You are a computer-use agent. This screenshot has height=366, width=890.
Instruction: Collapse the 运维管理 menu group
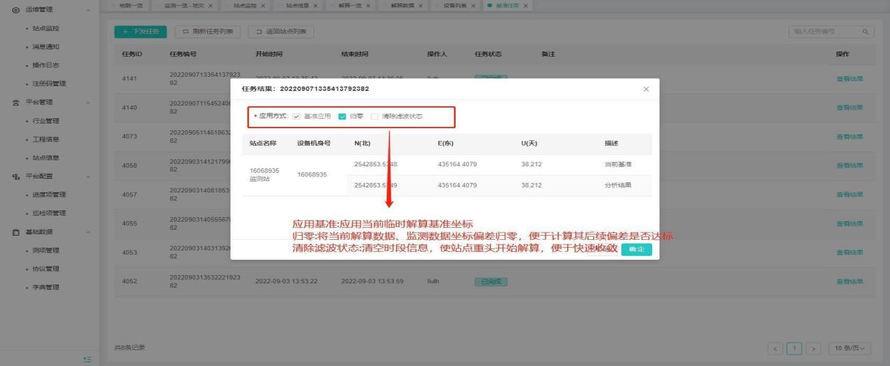click(88, 10)
